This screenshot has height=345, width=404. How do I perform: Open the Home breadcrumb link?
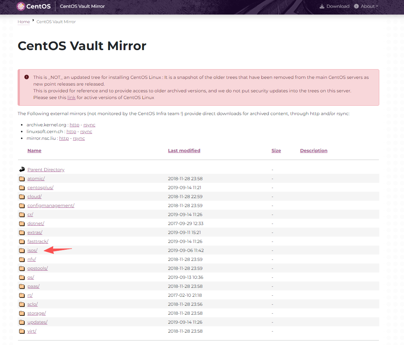pyautogui.click(x=24, y=22)
